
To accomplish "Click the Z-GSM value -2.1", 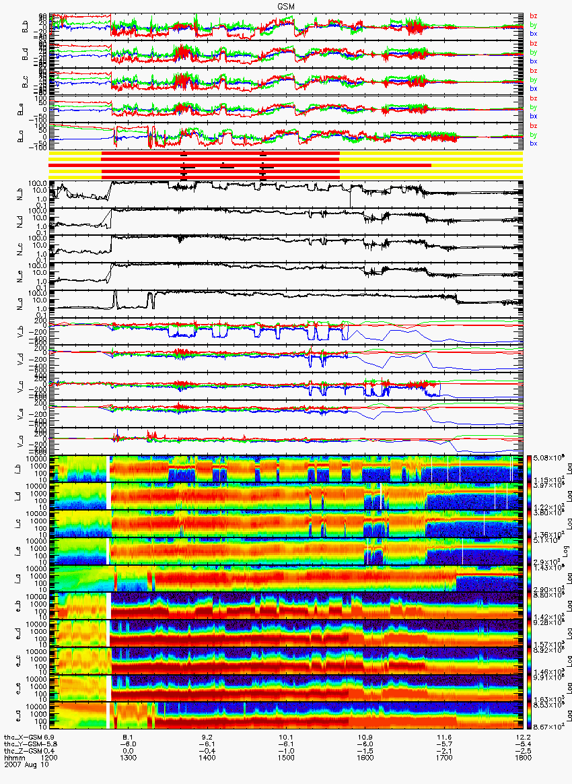I will coord(444,751).
